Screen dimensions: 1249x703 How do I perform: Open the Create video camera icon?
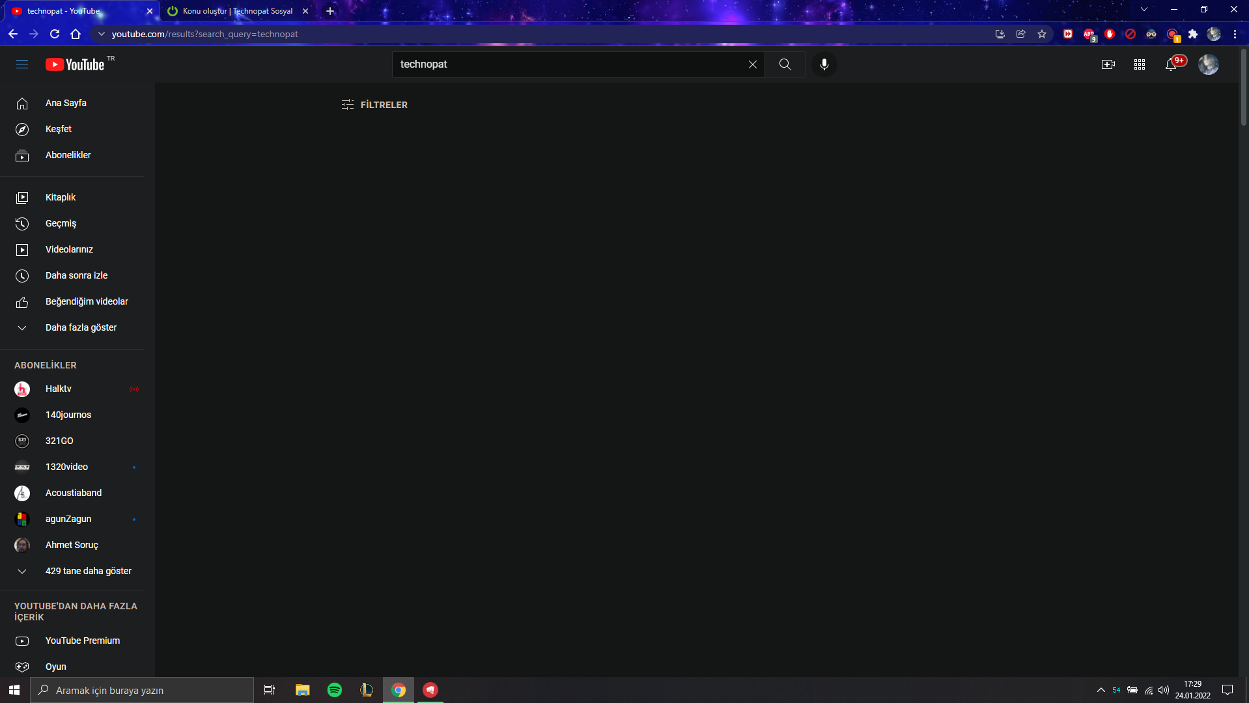coord(1108,64)
